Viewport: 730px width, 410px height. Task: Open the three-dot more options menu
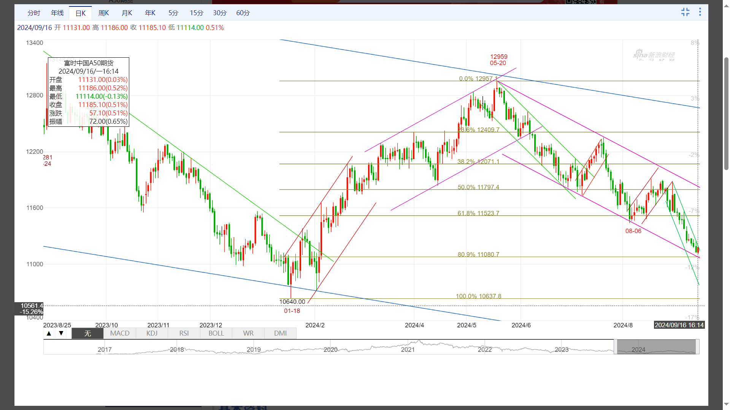pos(700,12)
